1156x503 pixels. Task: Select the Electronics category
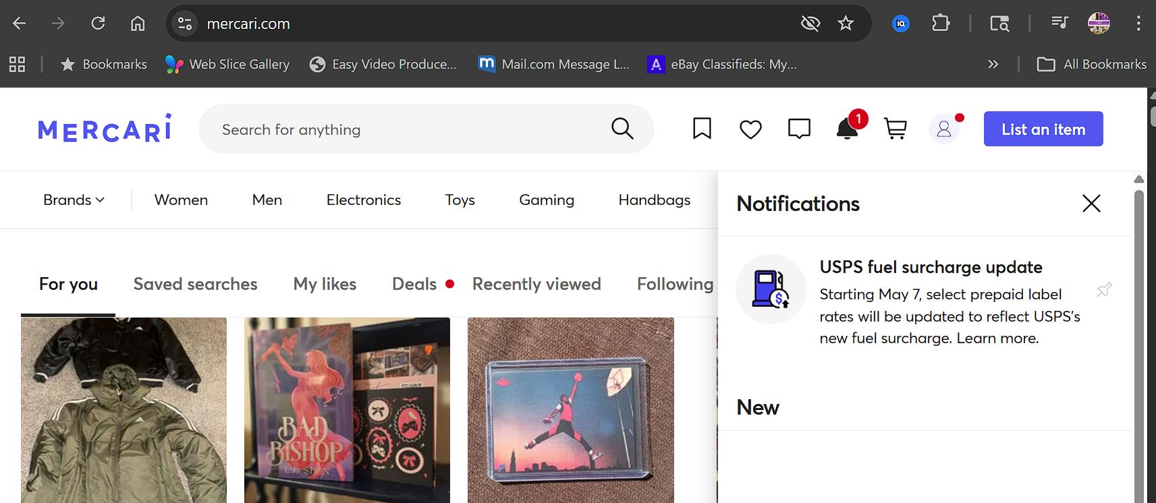pos(363,200)
